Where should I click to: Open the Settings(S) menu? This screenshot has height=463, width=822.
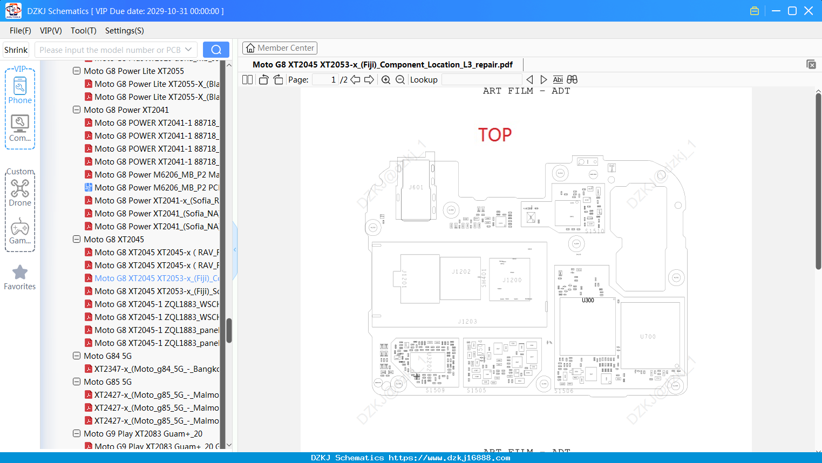pyautogui.click(x=125, y=31)
